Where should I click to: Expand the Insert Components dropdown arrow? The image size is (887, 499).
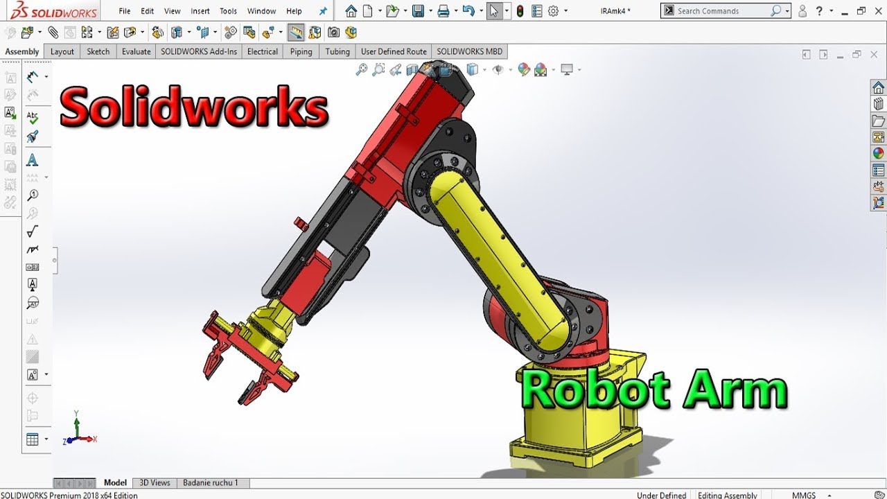(x=39, y=33)
